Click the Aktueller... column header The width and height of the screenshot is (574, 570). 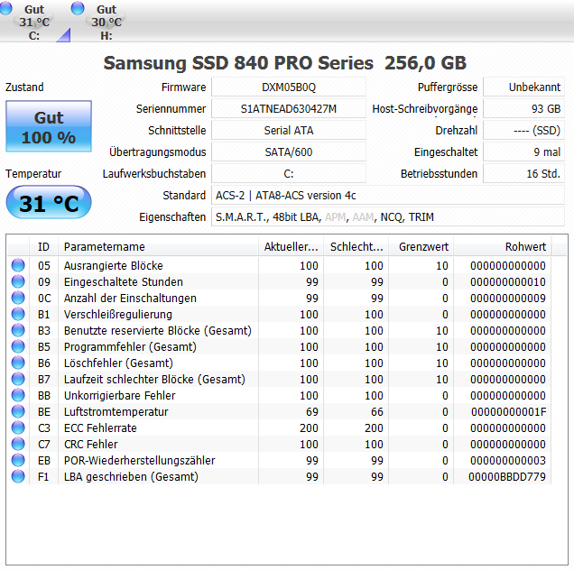(291, 246)
